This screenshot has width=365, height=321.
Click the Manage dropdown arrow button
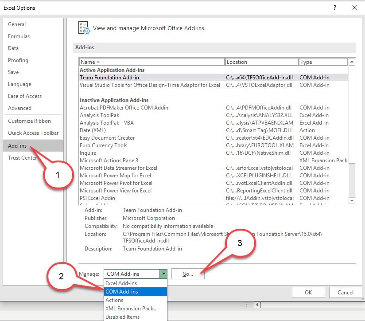tap(163, 274)
